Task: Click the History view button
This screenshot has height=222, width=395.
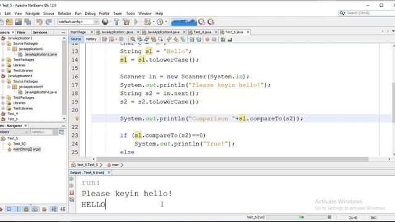Action: pos(91,39)
